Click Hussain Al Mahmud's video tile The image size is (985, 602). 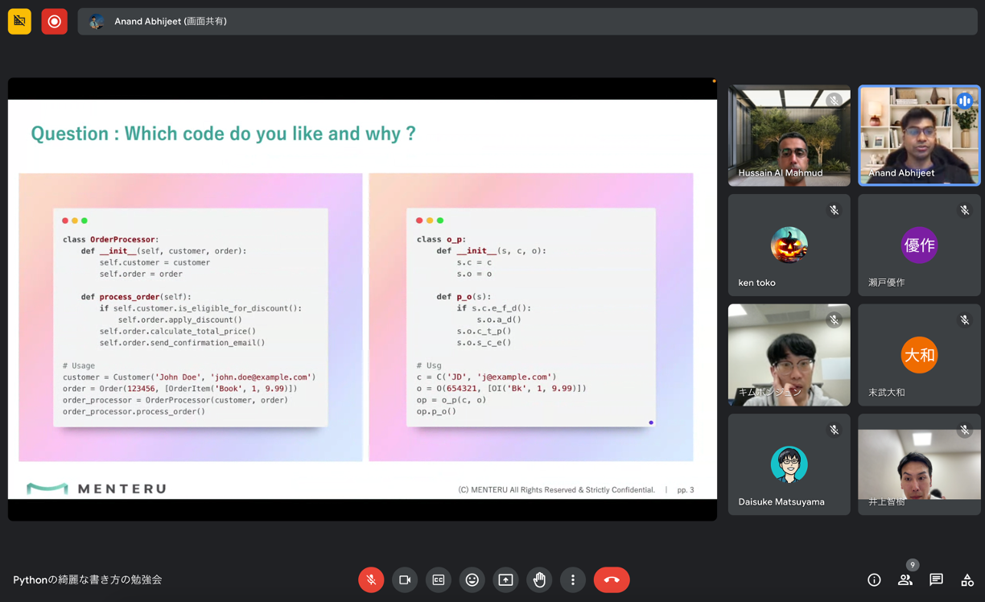tap(789, 135)
